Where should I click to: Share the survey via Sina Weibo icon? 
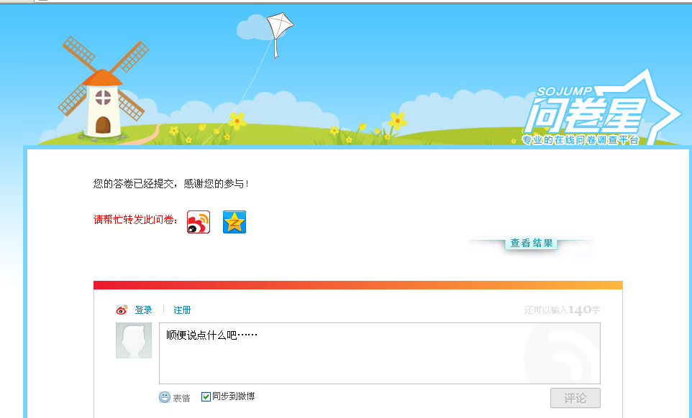coord(199,221)
